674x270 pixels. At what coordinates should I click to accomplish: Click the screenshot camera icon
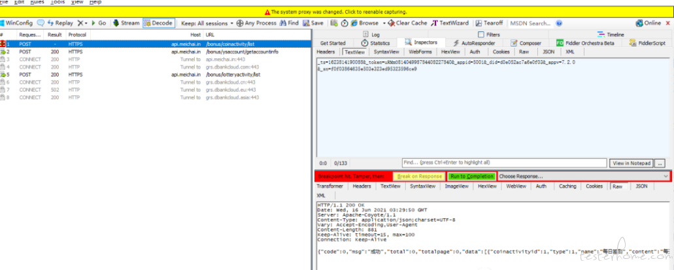coord(334,24)
